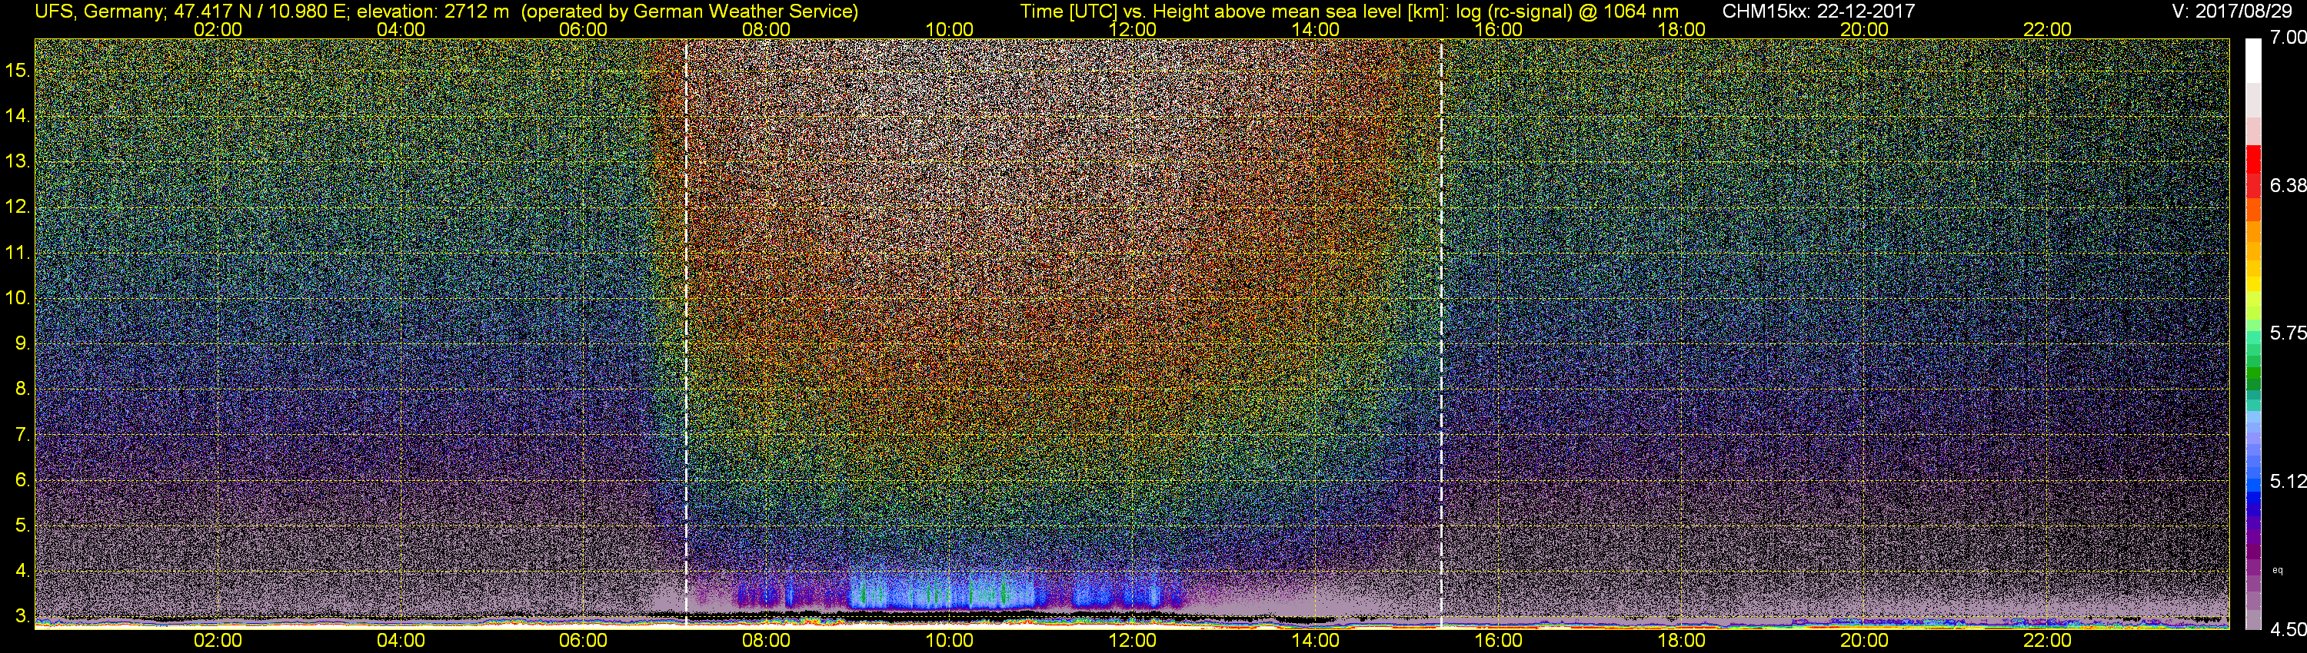
Task: Click the 4.50 value on the color scale
Action: 2287,629
